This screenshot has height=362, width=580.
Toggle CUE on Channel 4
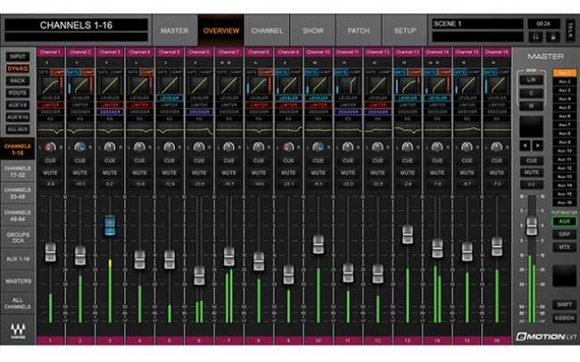[139, 160]
